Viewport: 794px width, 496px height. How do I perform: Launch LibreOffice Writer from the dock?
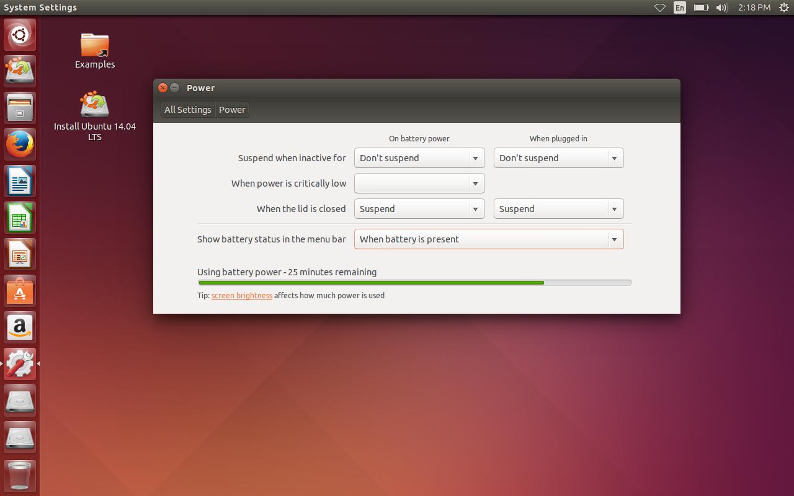[20, 181]
